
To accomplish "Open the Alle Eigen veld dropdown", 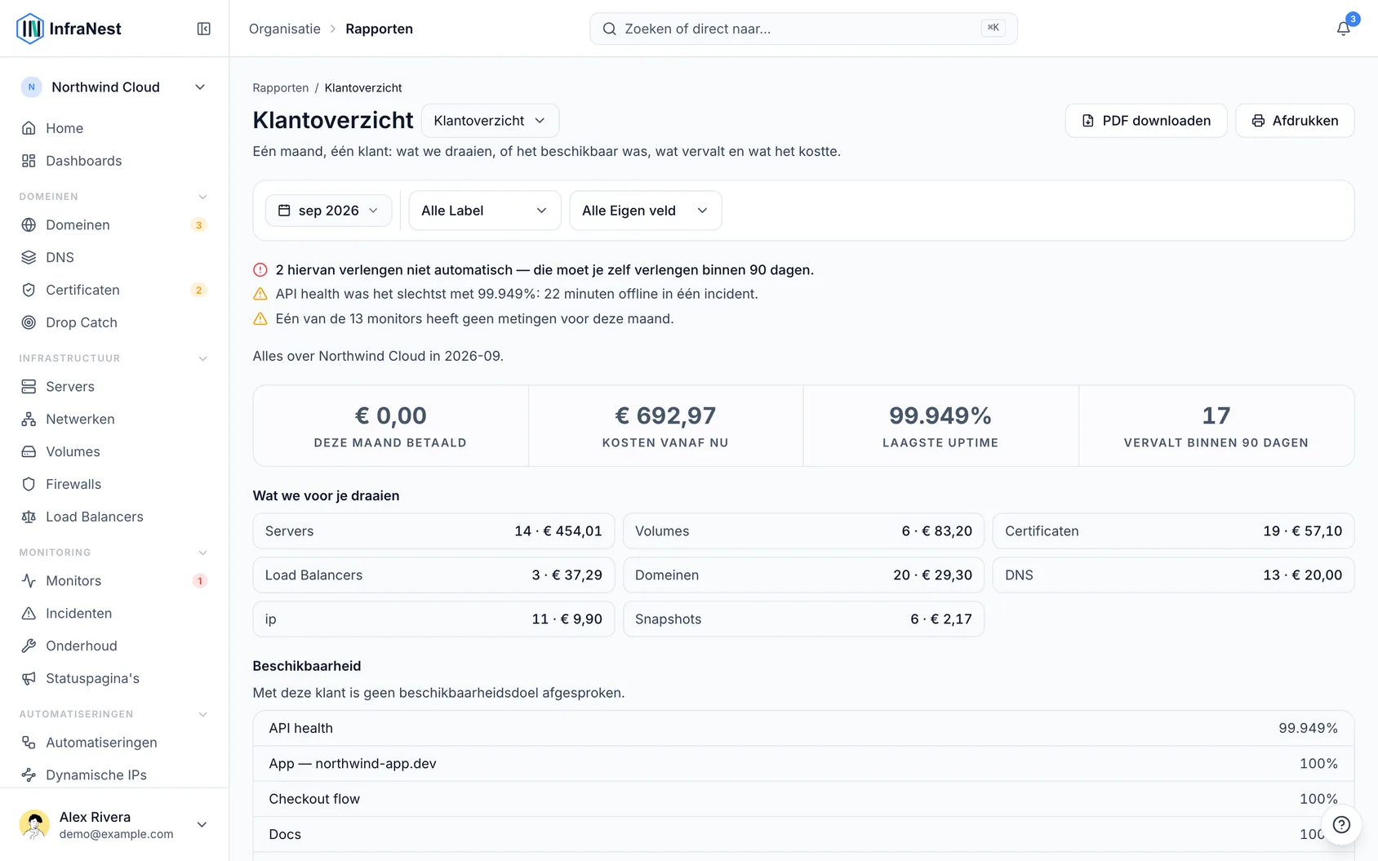I will pos(645,211).
